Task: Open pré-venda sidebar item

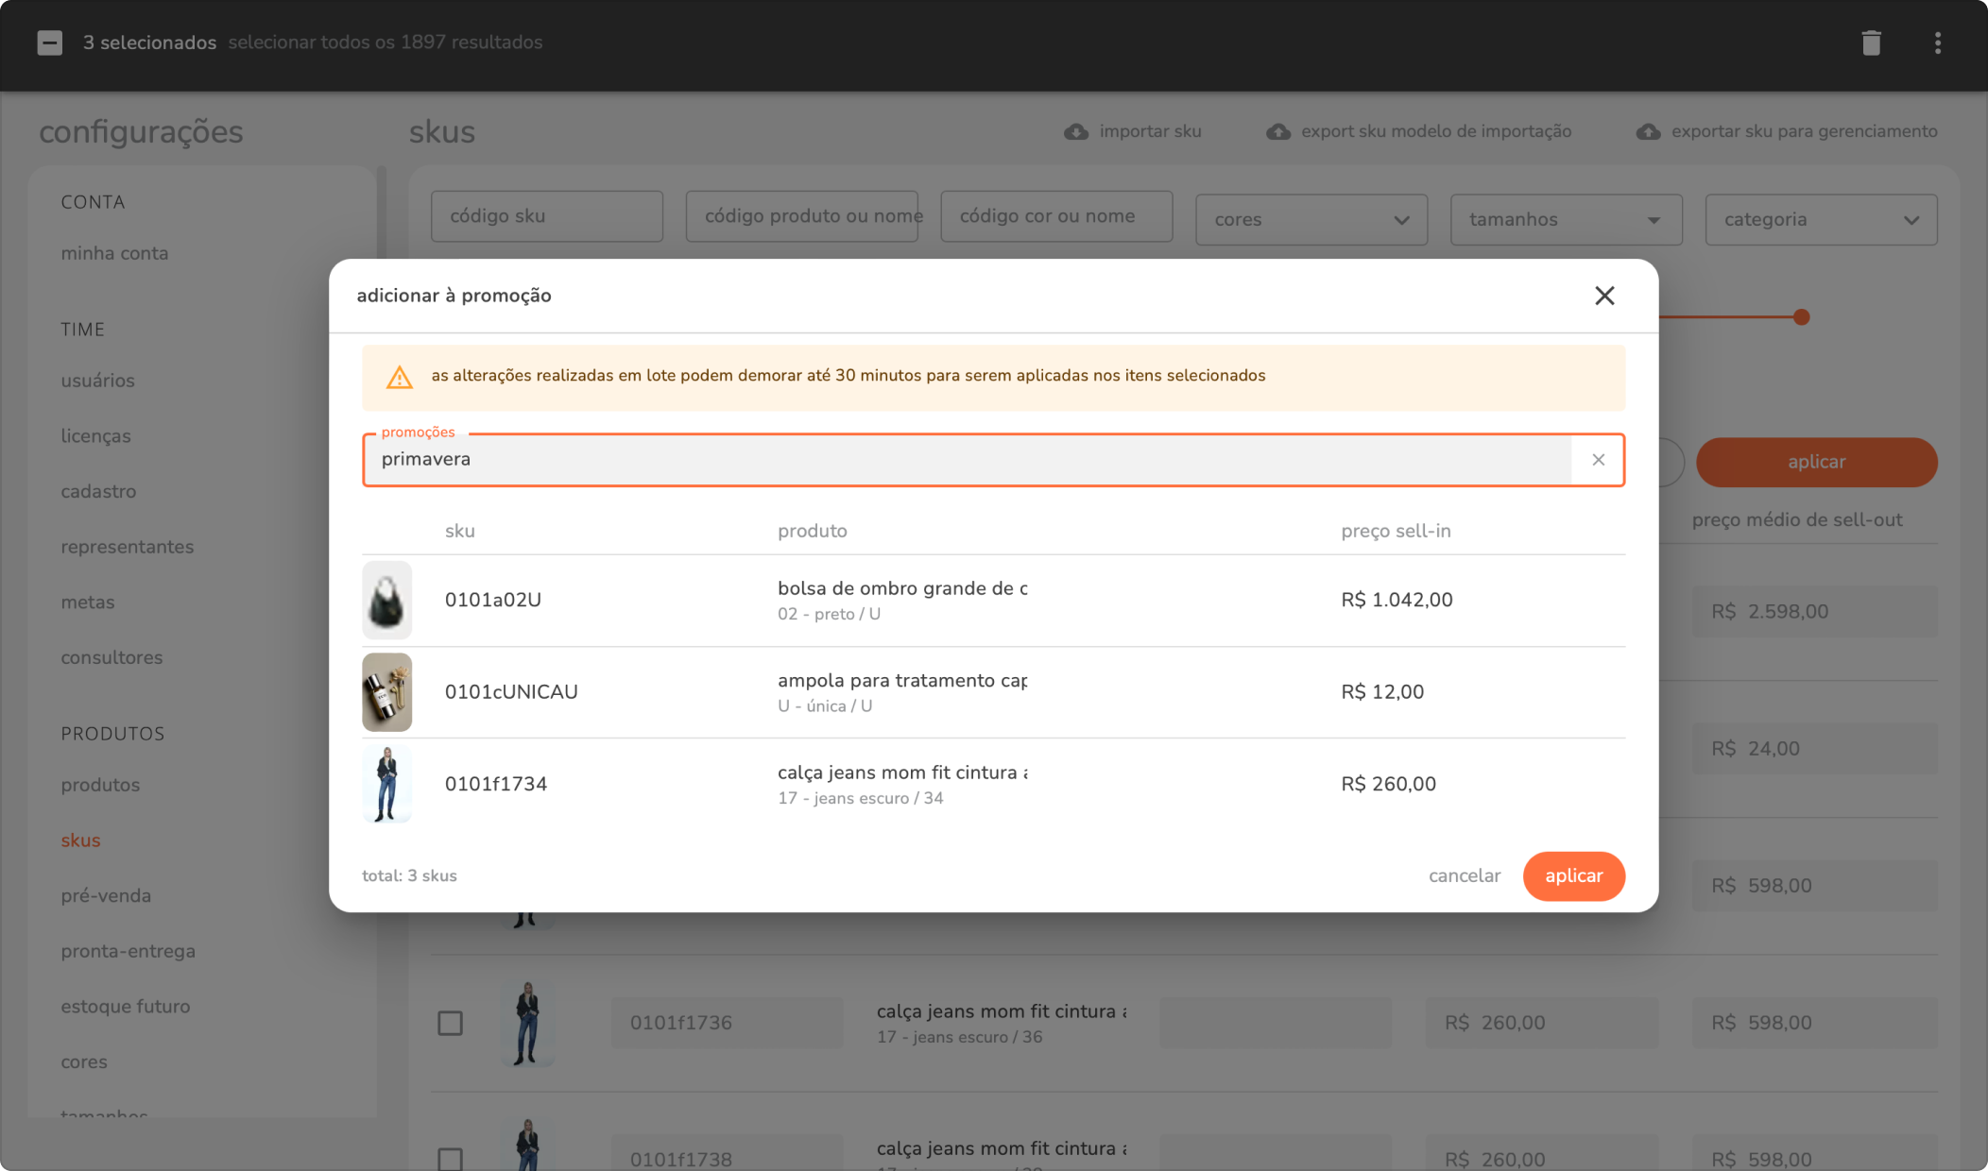Action: (x=106, y=895)
